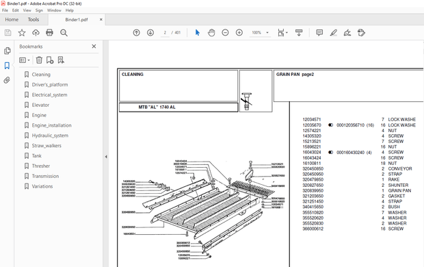Open the Engine_installation bookmark
This screenshot has height=267, width=424.
pos(52,125)
